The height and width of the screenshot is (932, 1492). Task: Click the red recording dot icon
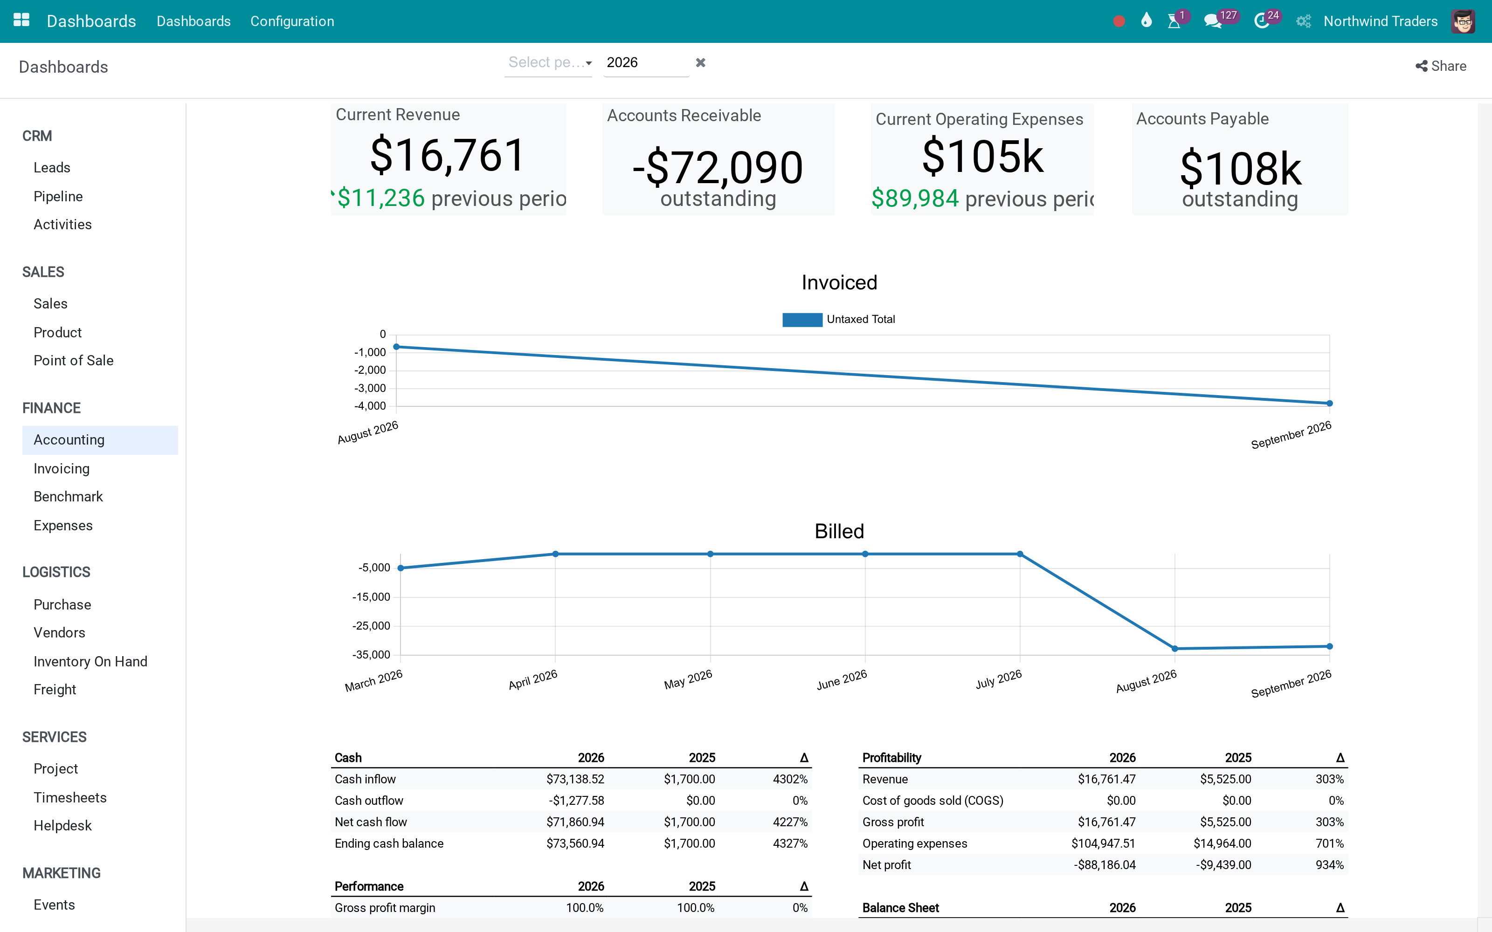click(1119, 21)
